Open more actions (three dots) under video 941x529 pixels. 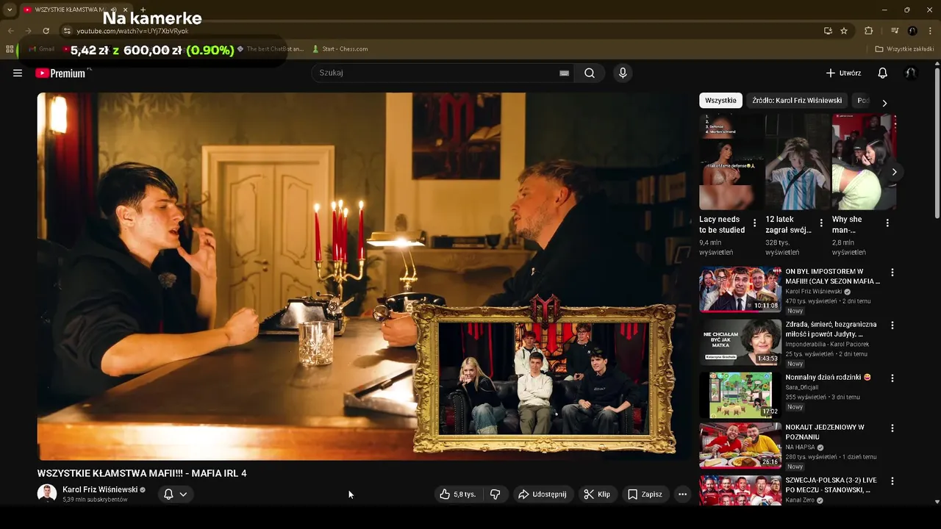(682, 494)
